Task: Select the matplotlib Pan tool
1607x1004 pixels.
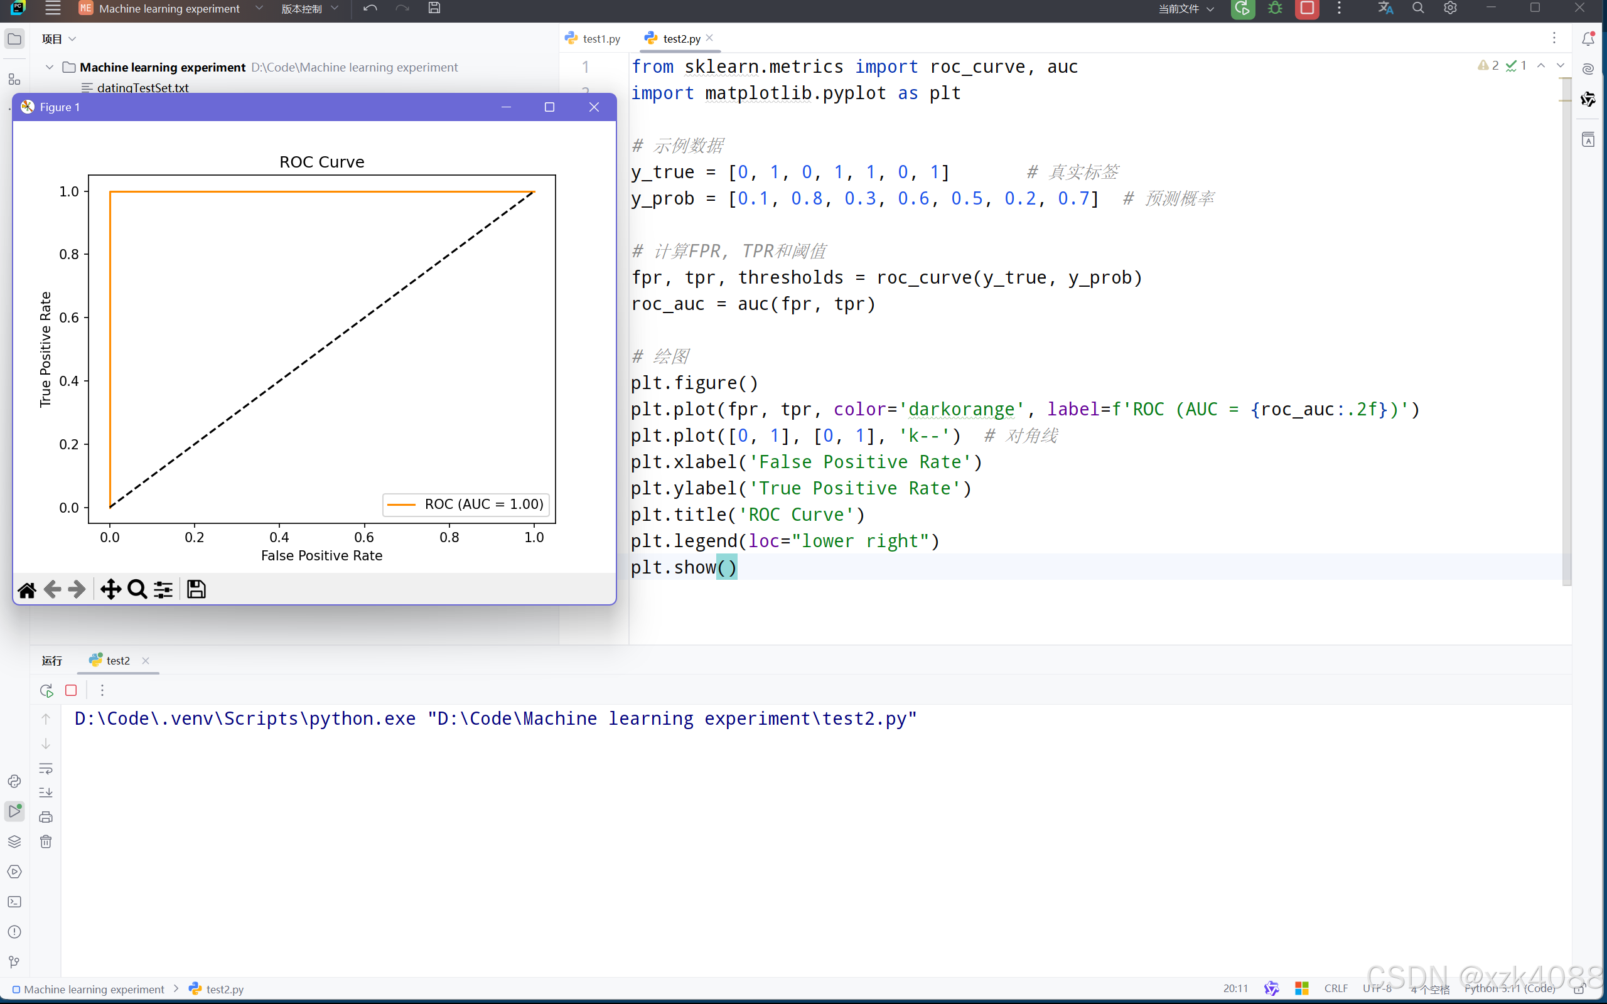Action: [110, 589]
